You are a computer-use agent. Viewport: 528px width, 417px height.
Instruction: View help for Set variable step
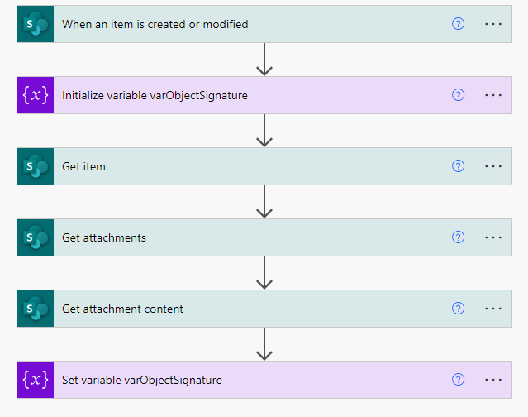[458, 380]
